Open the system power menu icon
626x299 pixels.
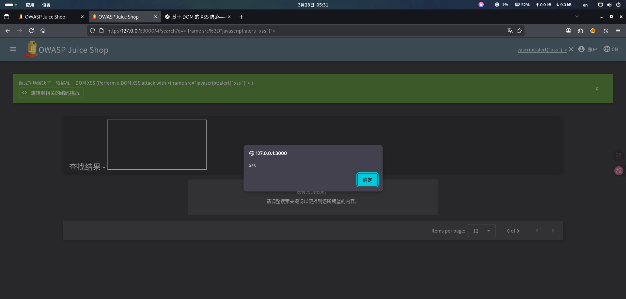pyautogui.click(x=618, y=5)
